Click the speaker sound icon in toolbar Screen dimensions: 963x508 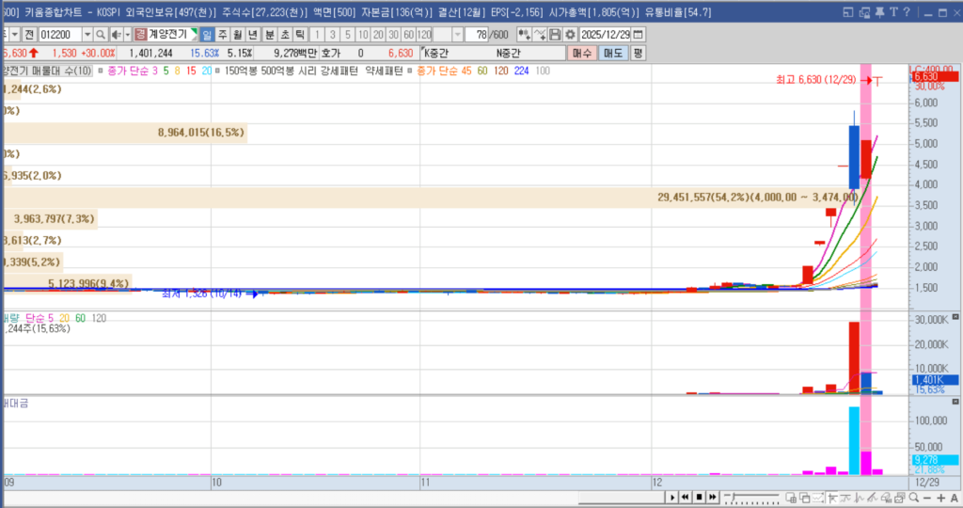[x=117, y=35]
